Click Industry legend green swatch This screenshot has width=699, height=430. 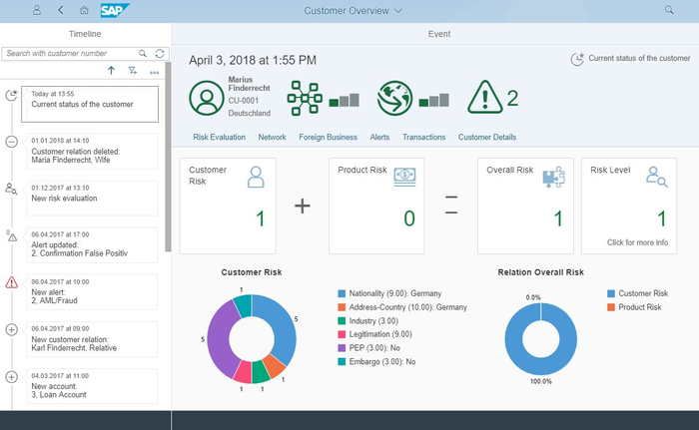(x=342, y=321)
